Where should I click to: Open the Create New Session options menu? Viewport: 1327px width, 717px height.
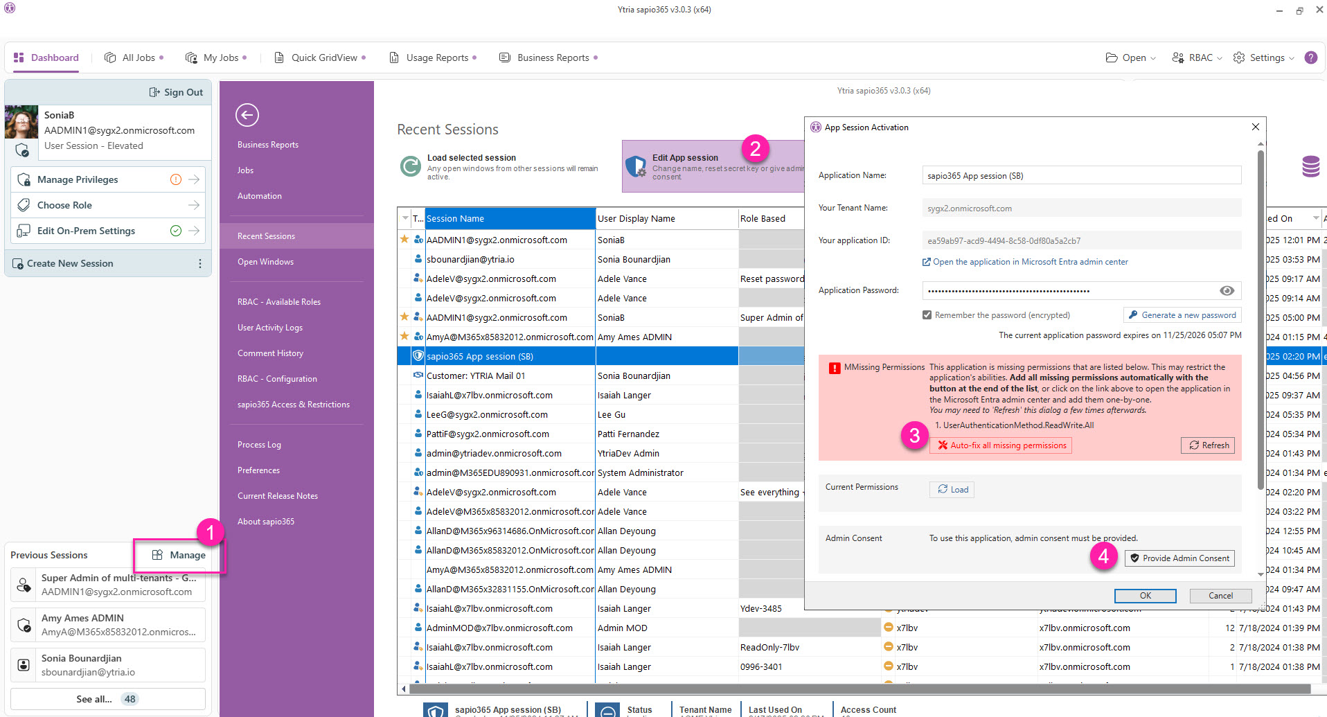click(x=200, y=264)
